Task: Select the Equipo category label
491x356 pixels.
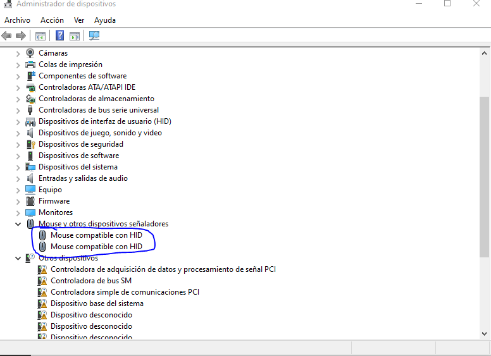Action: (50, 190)
